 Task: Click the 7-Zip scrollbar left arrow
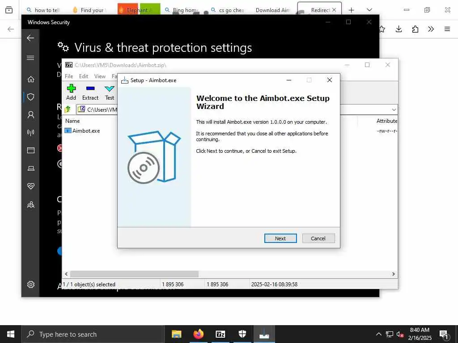[66, 274]
